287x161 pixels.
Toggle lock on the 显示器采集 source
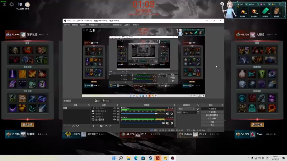point(118,119)
